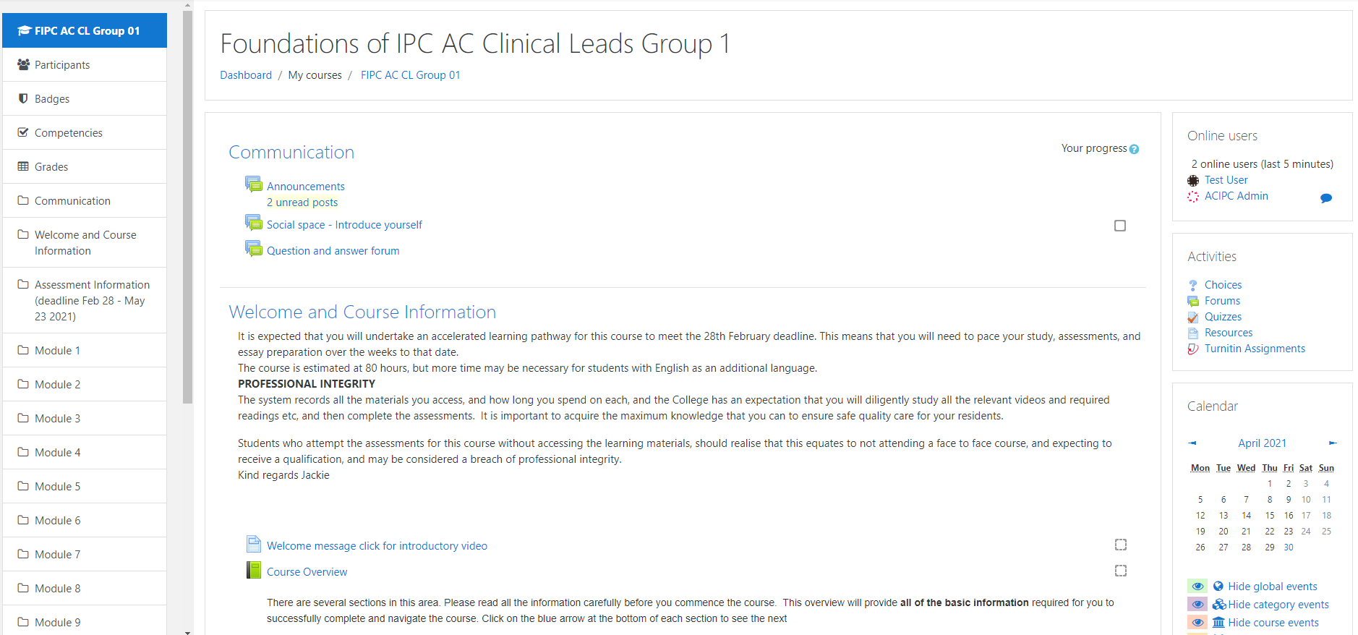Tick the Social space completion checkbox
1358x635 pixels.
1120,226
